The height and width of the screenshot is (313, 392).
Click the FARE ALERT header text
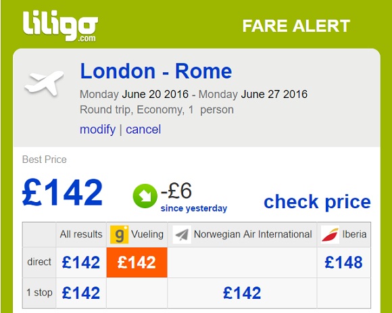tap(296, 26)
